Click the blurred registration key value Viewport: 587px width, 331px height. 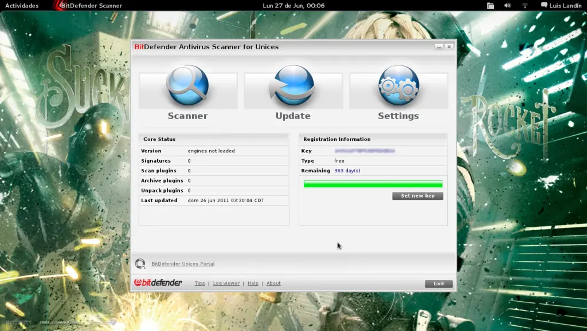[x=365, y=151]
